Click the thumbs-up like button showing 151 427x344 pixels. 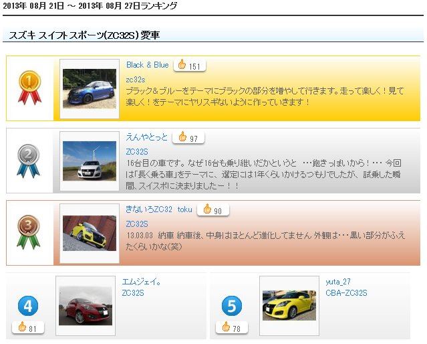click(x=190, y=66)
